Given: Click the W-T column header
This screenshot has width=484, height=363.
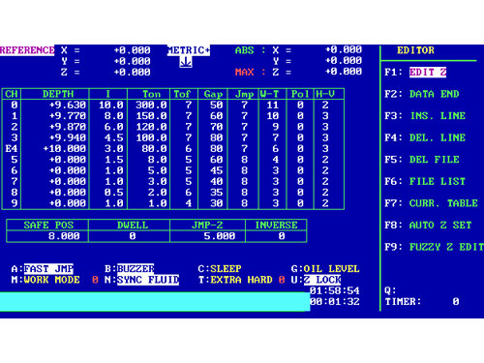Looking at the screenshot, I should 269,94.
